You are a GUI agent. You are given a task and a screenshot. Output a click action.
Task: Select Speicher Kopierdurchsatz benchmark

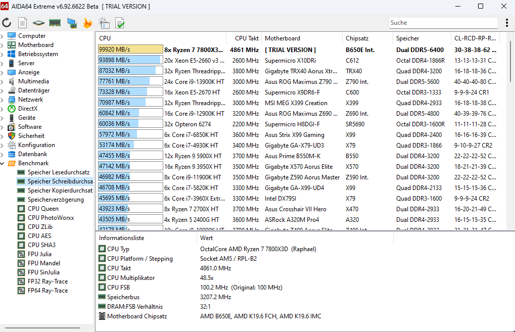click(60, 191)
